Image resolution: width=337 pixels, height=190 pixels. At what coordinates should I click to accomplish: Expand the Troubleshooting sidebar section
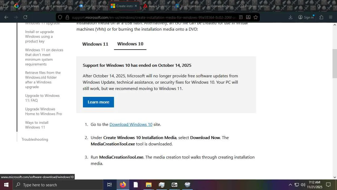35,139
